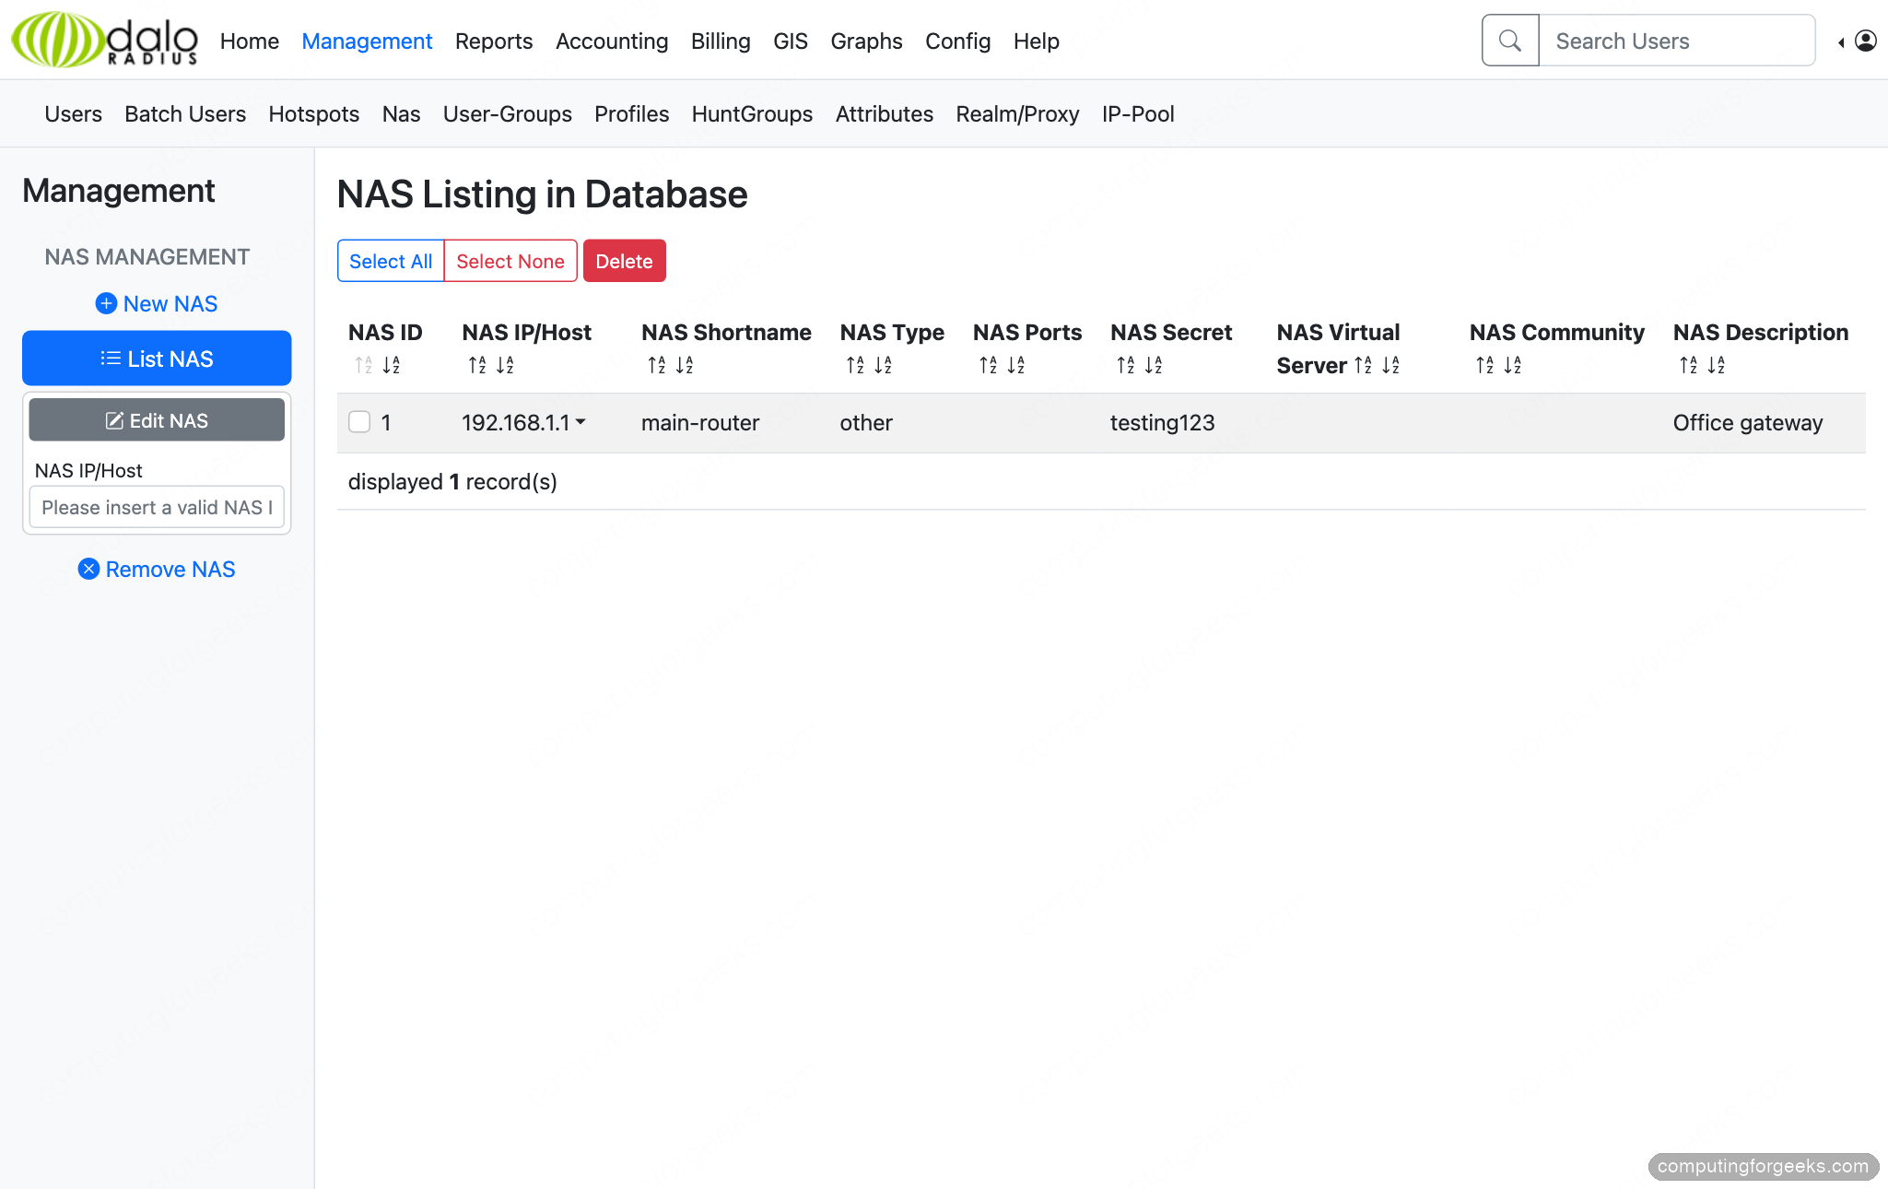Open the Home menu
The height and width of the screenshot is (1189, 1888).
pos(250,41)
